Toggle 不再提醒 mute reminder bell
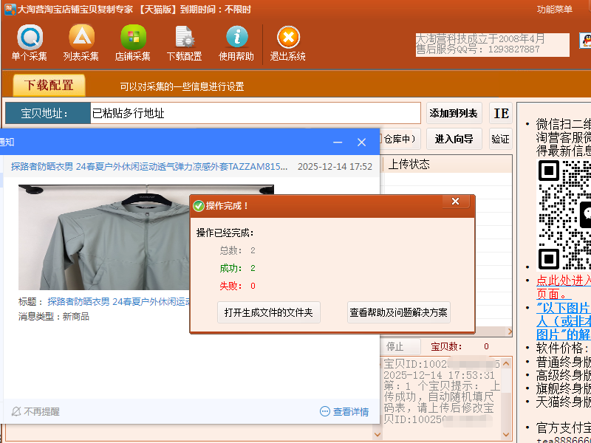 [16, 411]
